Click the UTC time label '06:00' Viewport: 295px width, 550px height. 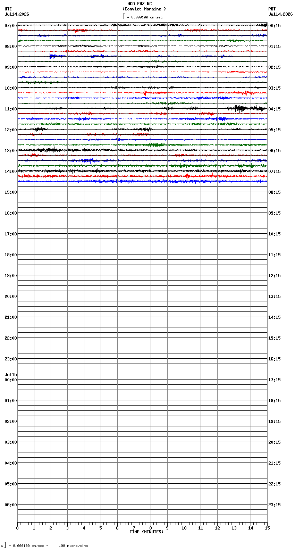click(11, 505)
